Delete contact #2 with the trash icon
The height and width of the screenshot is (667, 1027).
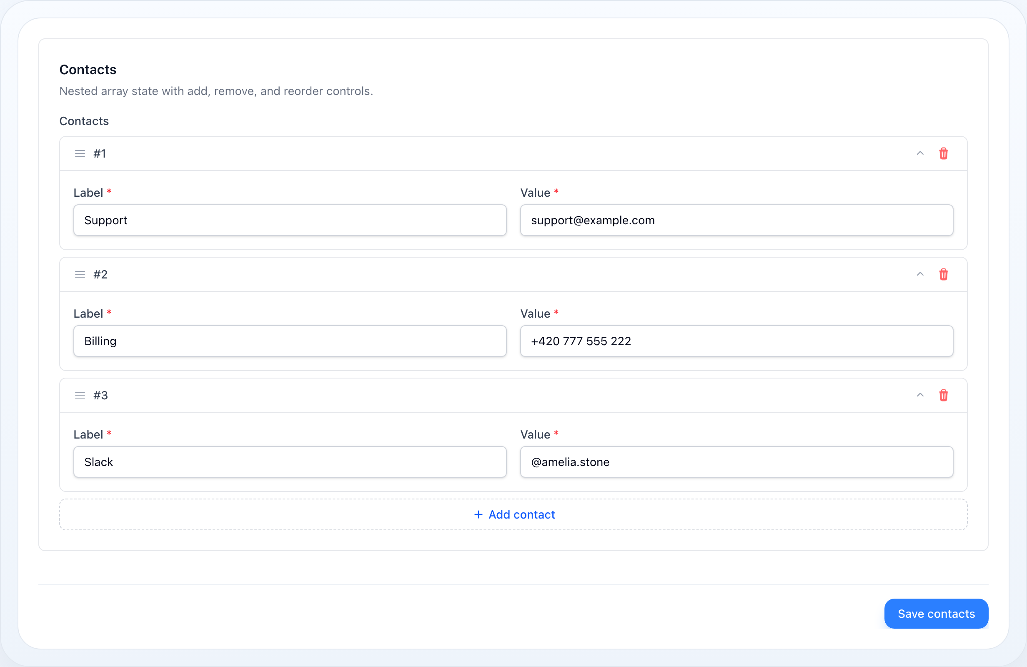[943, 275]
